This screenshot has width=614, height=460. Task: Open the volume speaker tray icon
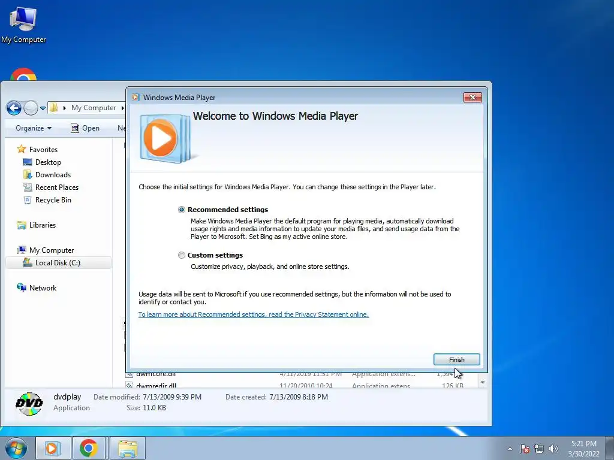pyautogui.click(x=553, y=449)
